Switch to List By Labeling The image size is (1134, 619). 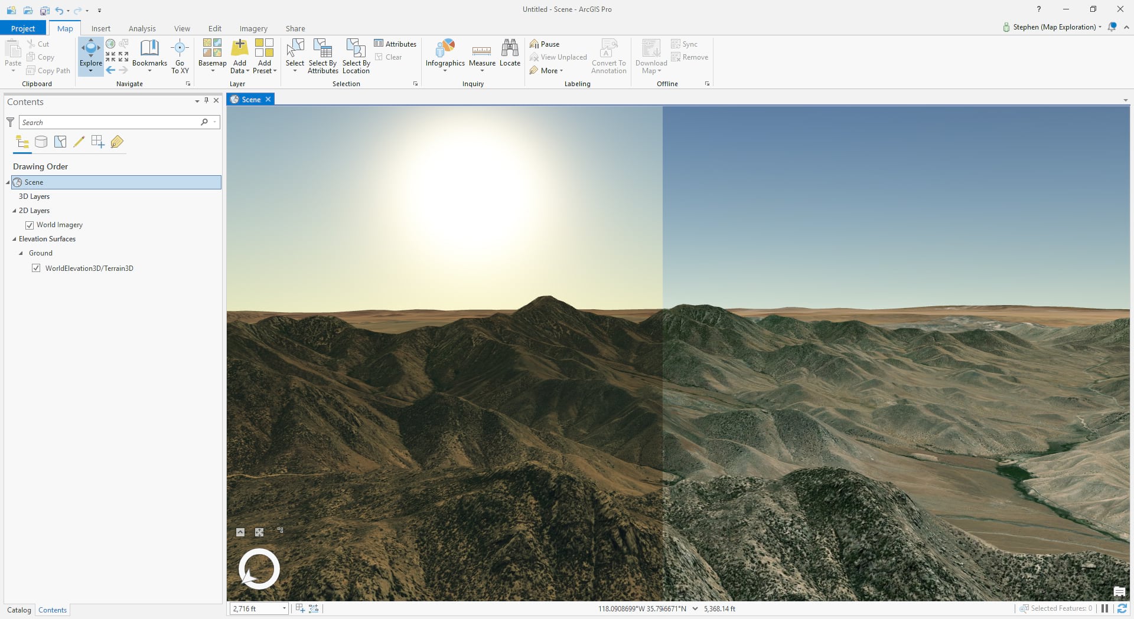(117, 142)
